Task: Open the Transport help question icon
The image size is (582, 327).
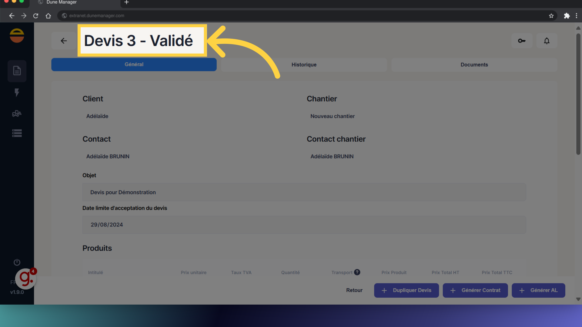Action: pyautogui.click(x=357, y=272)
